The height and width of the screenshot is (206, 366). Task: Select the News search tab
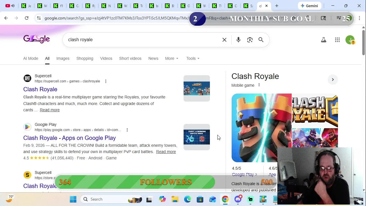click(153, 58)
